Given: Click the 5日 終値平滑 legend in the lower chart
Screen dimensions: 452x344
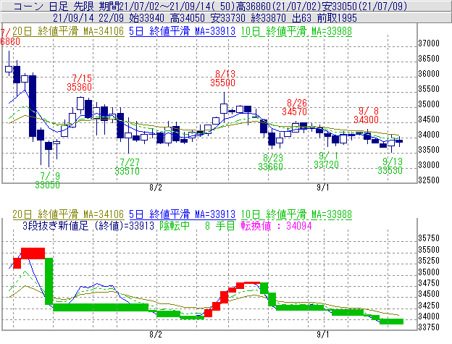Looking at the screenshot, I should pyautogui.click(x=183, y=214).
